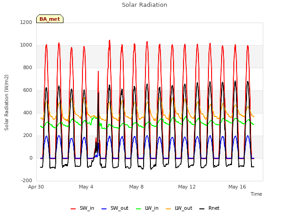Toggle the Rnet legend entry
The height and width of the screenshot is (217, 290).
coord(209,208)
